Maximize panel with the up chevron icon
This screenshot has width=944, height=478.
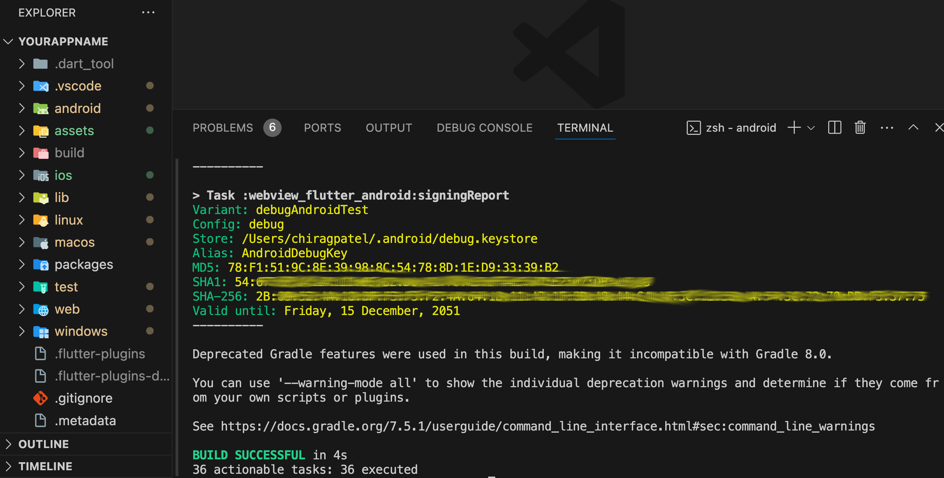click(913, 127)
